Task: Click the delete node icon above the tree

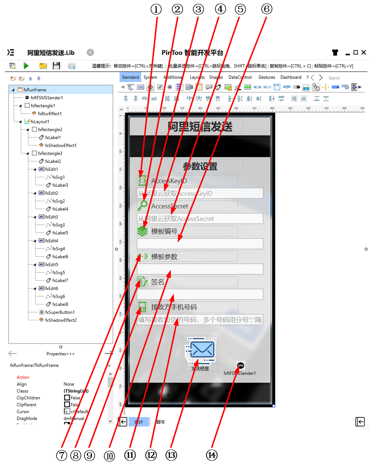Action: (x=21, y=78)
